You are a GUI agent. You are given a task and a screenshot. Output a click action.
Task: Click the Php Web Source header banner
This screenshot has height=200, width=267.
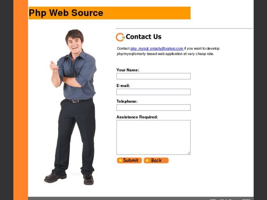pos(109,13)
